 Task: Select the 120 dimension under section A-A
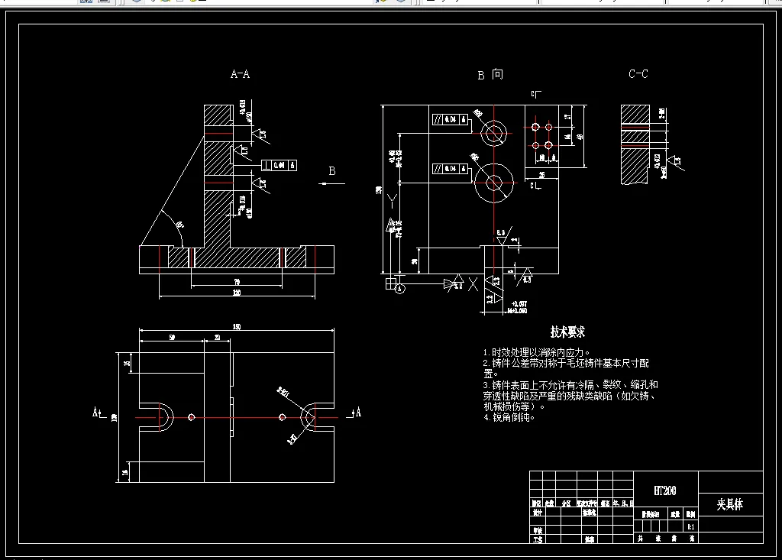coord(237,293)
